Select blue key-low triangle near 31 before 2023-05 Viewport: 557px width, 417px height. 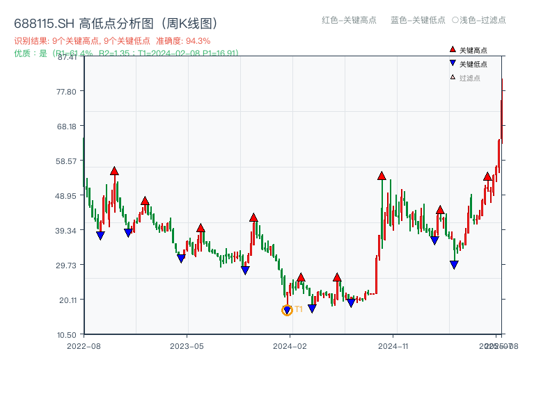coord(181,259)
